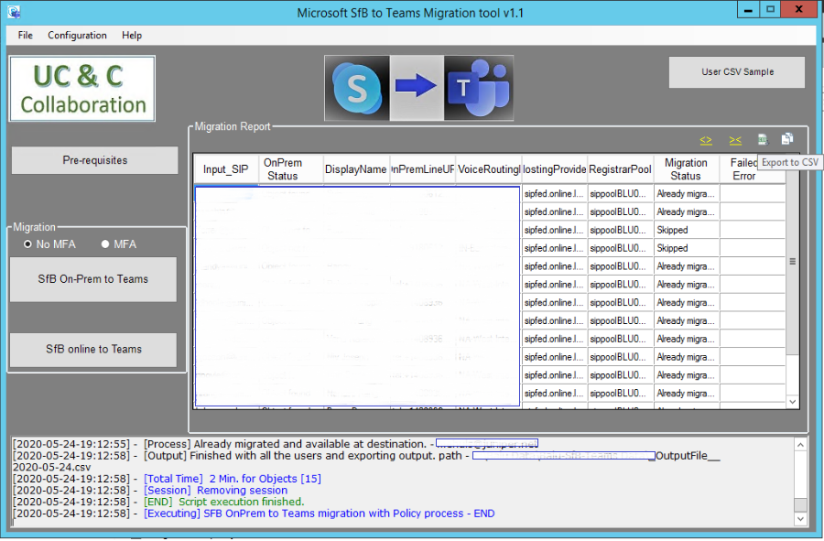Click first row sipfed.online hosting provider cell
Viewport: 824px width, 541px height.
555,194
